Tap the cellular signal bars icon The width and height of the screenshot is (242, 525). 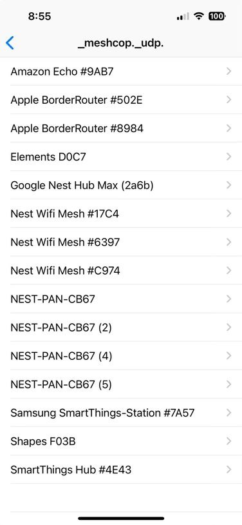pyautogui.click(x=183, y=16)
